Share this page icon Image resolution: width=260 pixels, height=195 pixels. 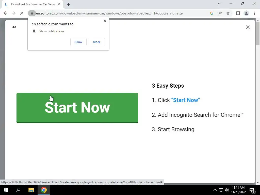(220, 13)
